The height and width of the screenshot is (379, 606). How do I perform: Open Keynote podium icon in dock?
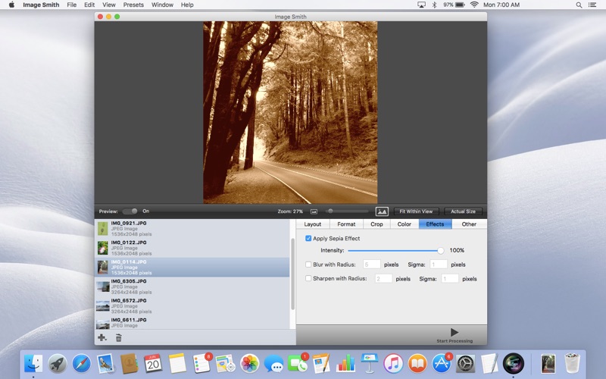pos(369,364)
